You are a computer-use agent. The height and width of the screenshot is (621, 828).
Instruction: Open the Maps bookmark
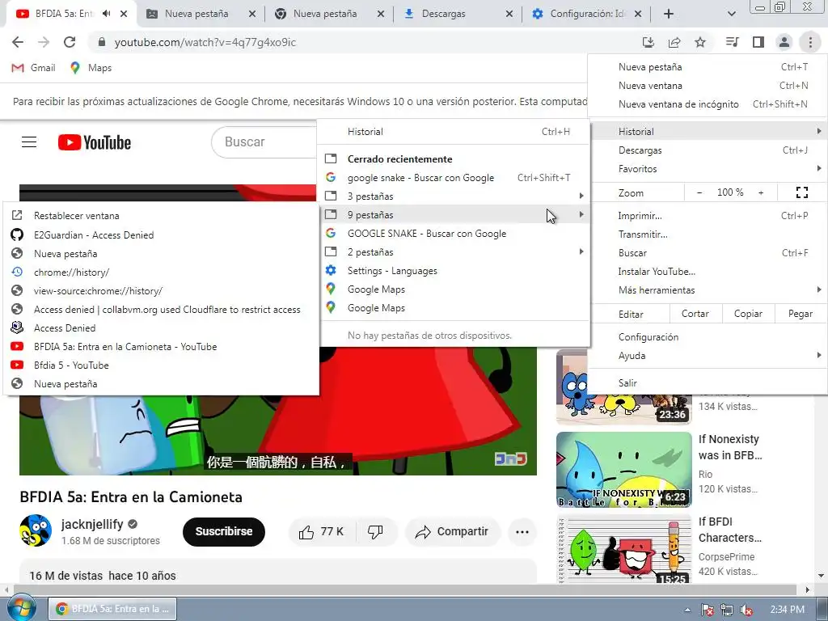coord(91,68)
